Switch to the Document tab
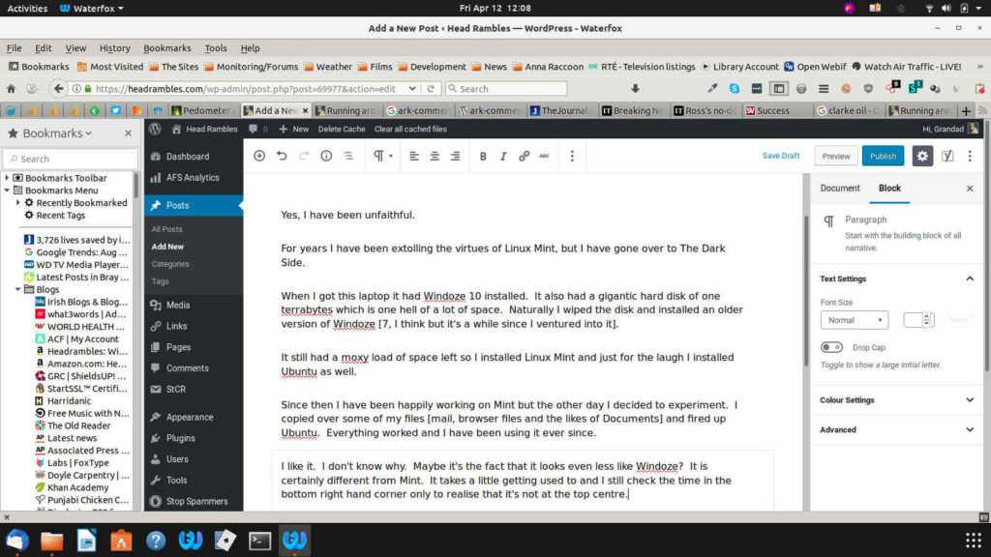Viewport: 991px width, 557px height. (840, 189)
